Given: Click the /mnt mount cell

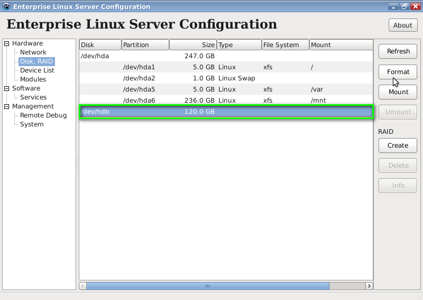Looking at the screenshot, I should [318, 101].
